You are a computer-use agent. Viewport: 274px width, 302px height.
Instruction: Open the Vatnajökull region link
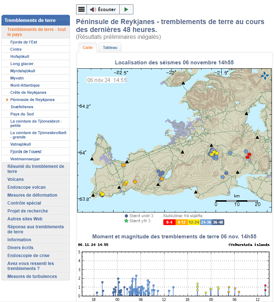tap(21, 144)
